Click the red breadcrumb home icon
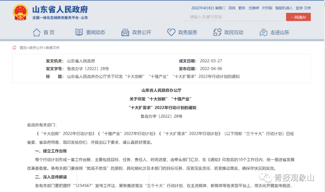The image size is (325, 192). [14, 48]
